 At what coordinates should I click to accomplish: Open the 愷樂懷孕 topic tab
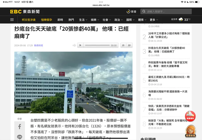pos(46,20)
